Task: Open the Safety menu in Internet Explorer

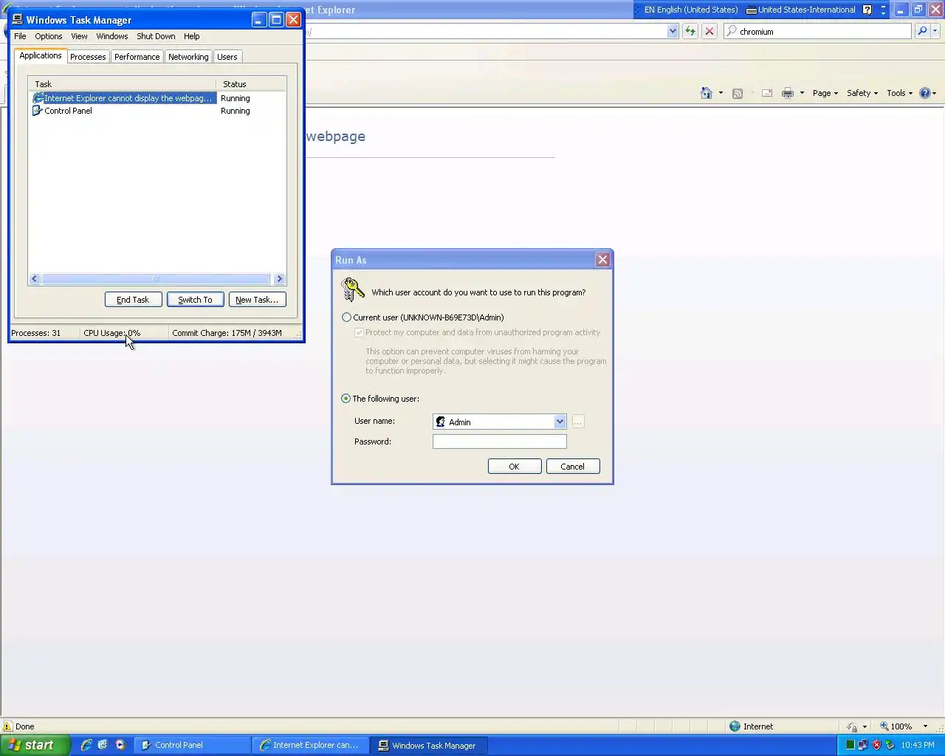Action: (x=862, y=93)
